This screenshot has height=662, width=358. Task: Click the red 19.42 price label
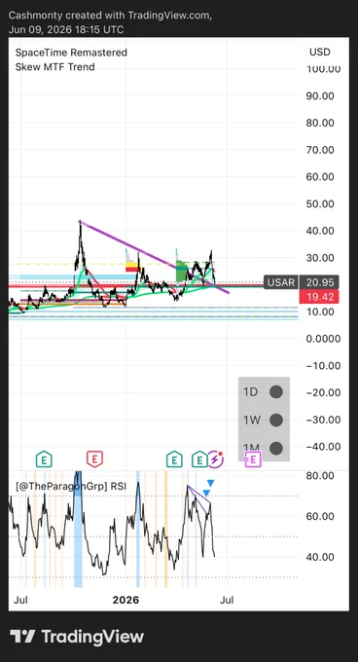coord(320,297)
